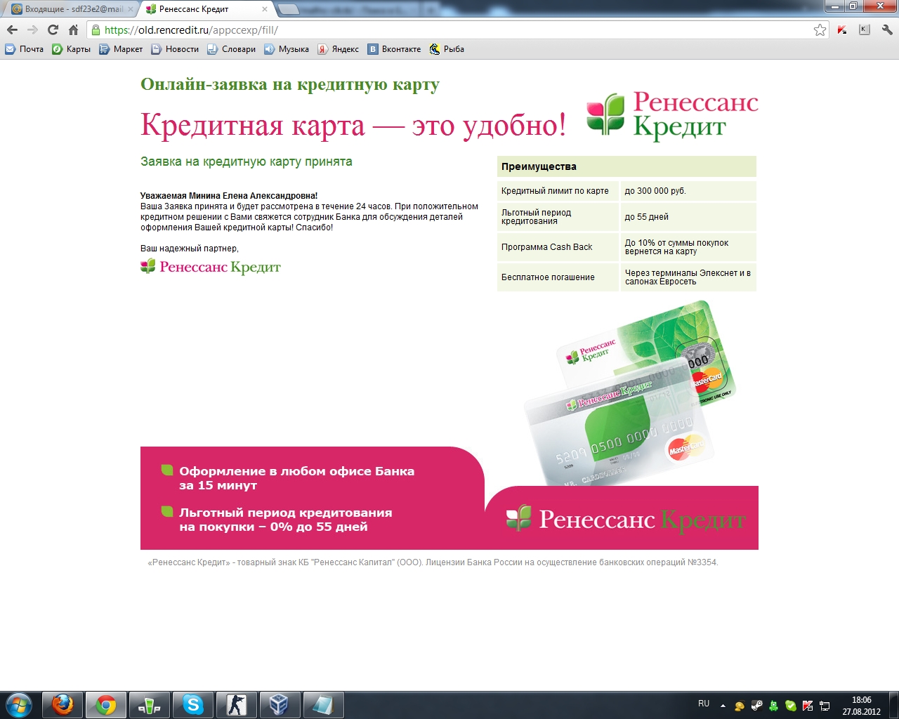The width and height of the screenshot is (899, 719).
Task: Click the small Ренессанс Кредит signature logo
Action: [211, 267]
